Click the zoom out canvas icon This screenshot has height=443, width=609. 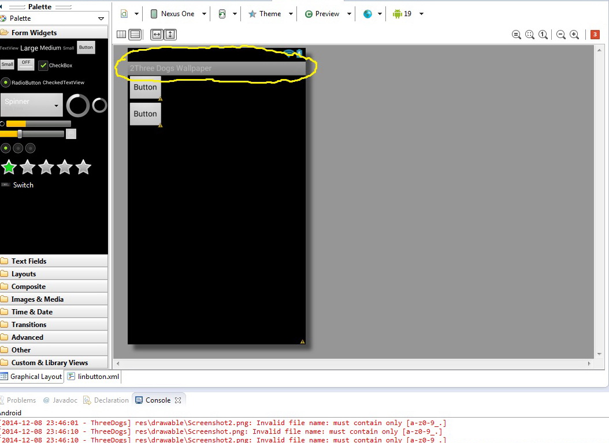(x=560, y=35)
